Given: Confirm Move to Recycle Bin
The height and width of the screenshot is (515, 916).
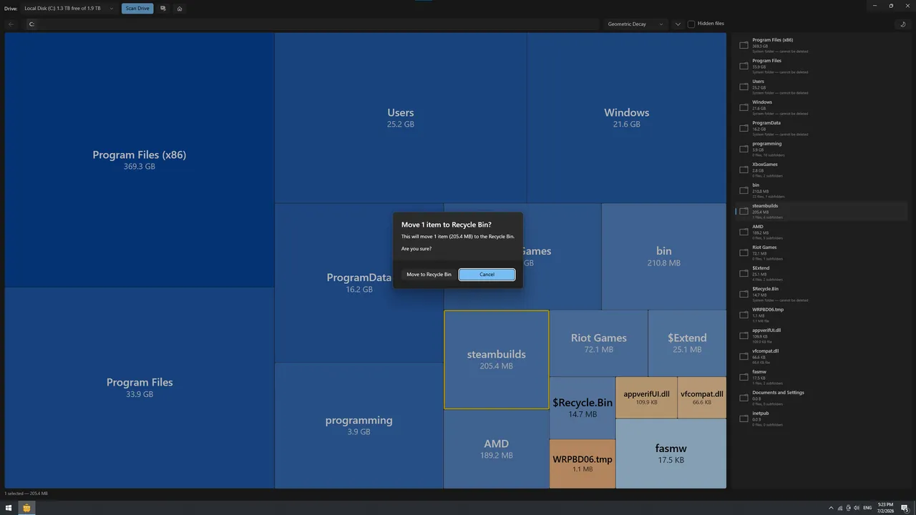Looking at the screenshot, I should pos(429,275).
